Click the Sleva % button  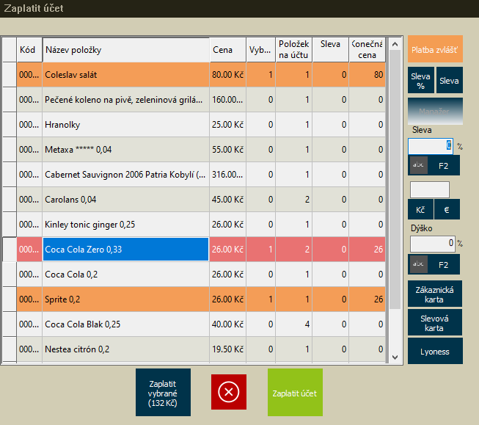[420, 80]
